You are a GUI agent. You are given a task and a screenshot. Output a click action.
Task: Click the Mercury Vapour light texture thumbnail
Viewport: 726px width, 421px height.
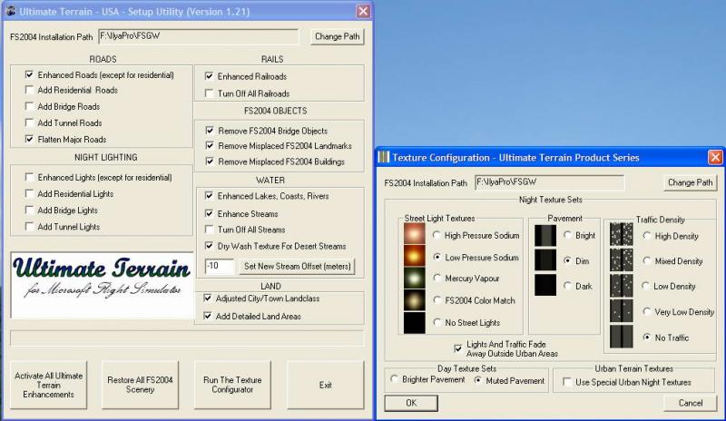pos(415,278)
